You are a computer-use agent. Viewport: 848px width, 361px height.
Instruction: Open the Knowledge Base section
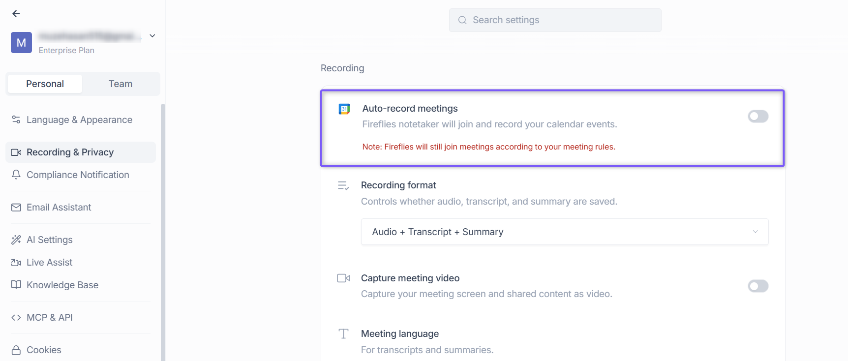point(81,285)
